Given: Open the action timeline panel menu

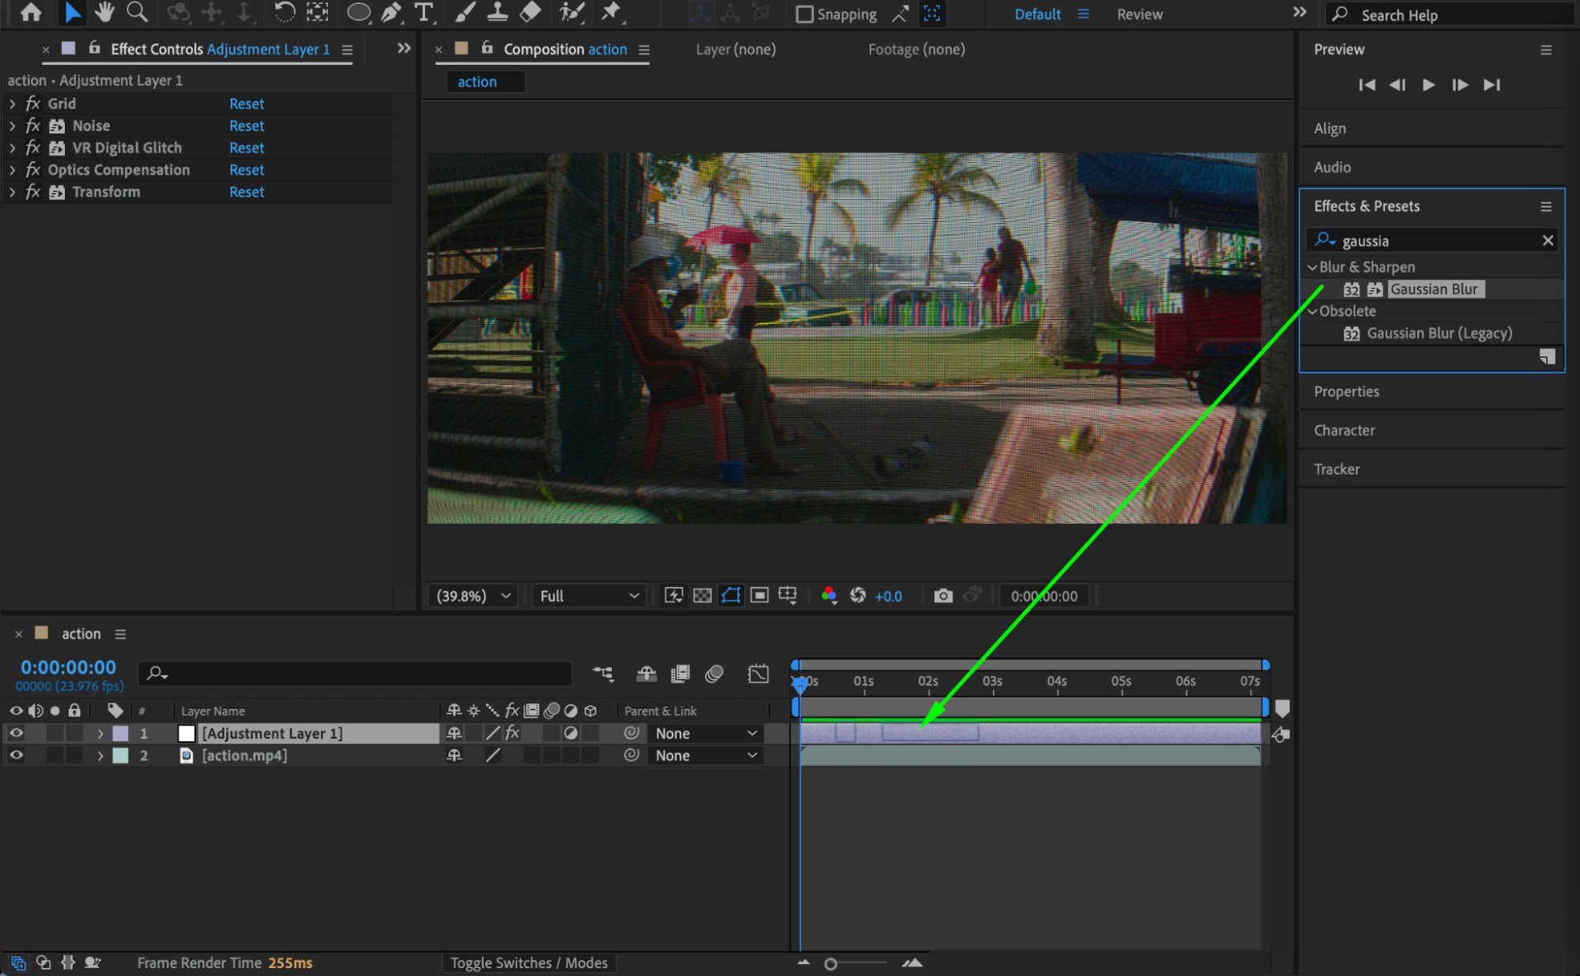Looking at the screenshot, I should 120,634.
